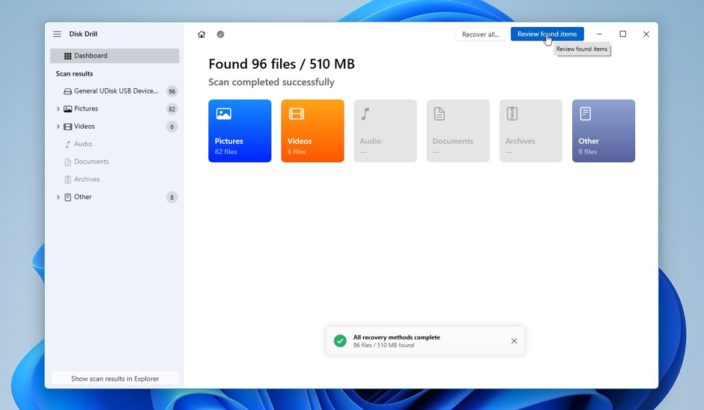Click the Recover all button
Viewport: 704px width, 410px height.
tap(480, 34)
